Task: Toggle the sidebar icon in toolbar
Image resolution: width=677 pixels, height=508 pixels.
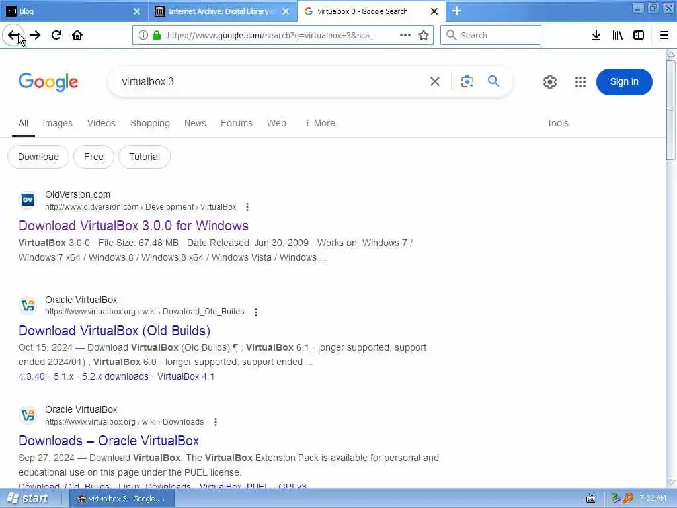Action: tap(639, 36)
